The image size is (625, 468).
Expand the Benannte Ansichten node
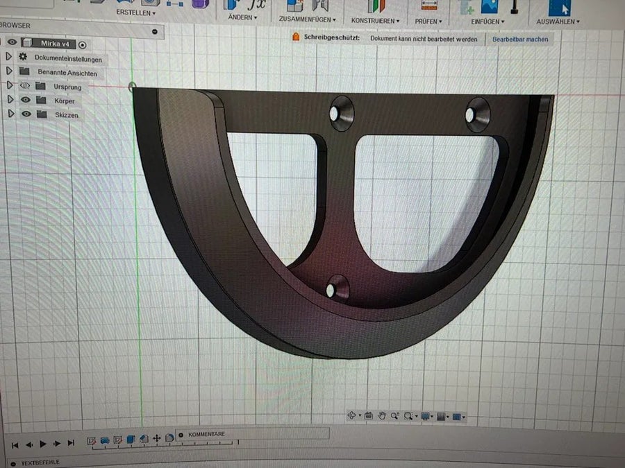coord(9,71)
